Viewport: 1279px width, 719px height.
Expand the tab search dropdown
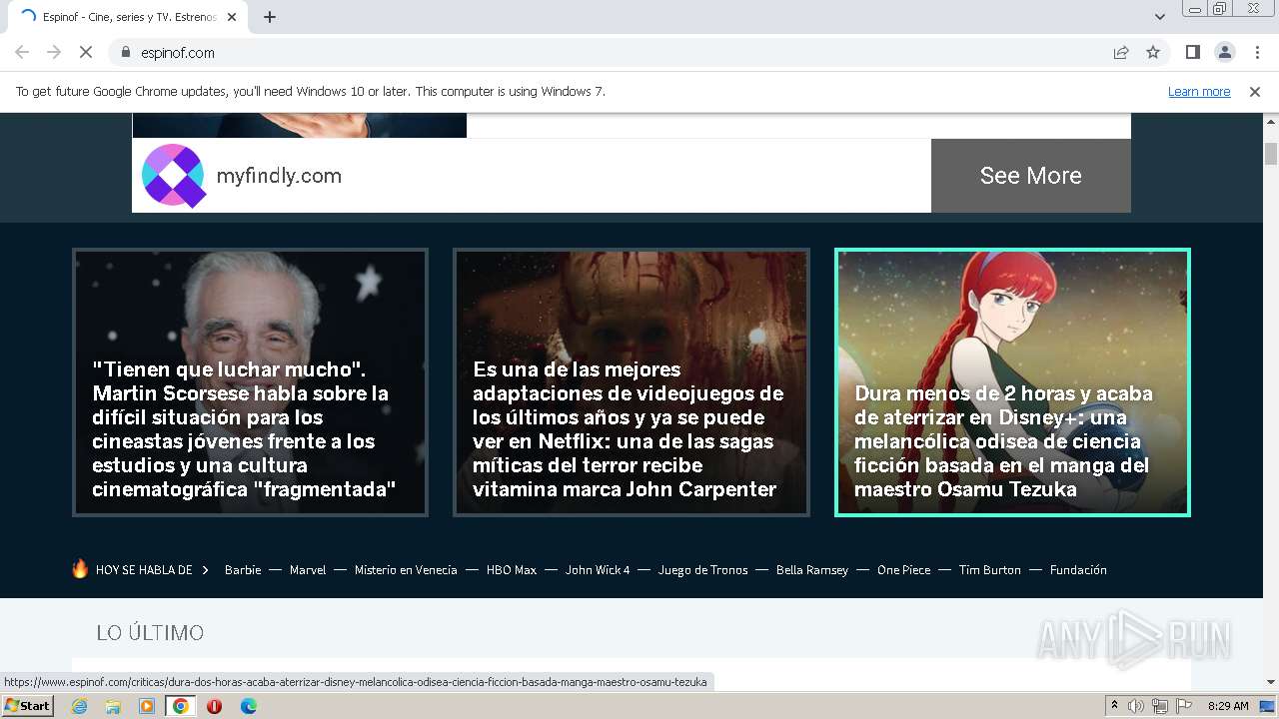1159,17
